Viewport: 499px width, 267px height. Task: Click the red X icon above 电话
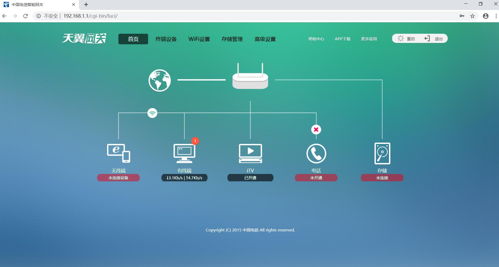(x=316, y=129)
